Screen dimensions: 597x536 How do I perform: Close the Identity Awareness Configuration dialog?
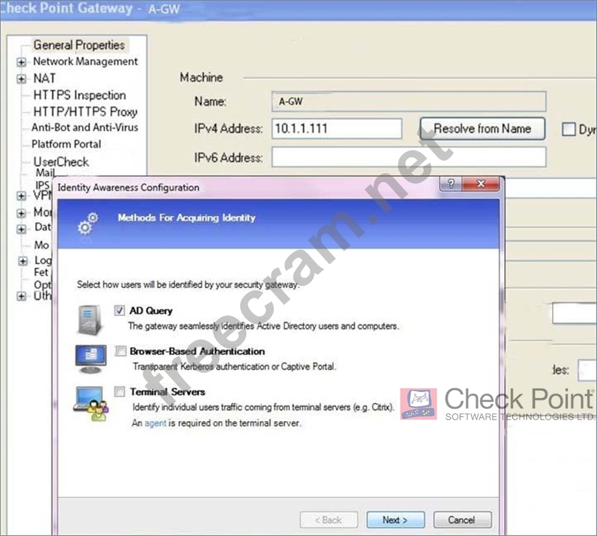[481, 184]
